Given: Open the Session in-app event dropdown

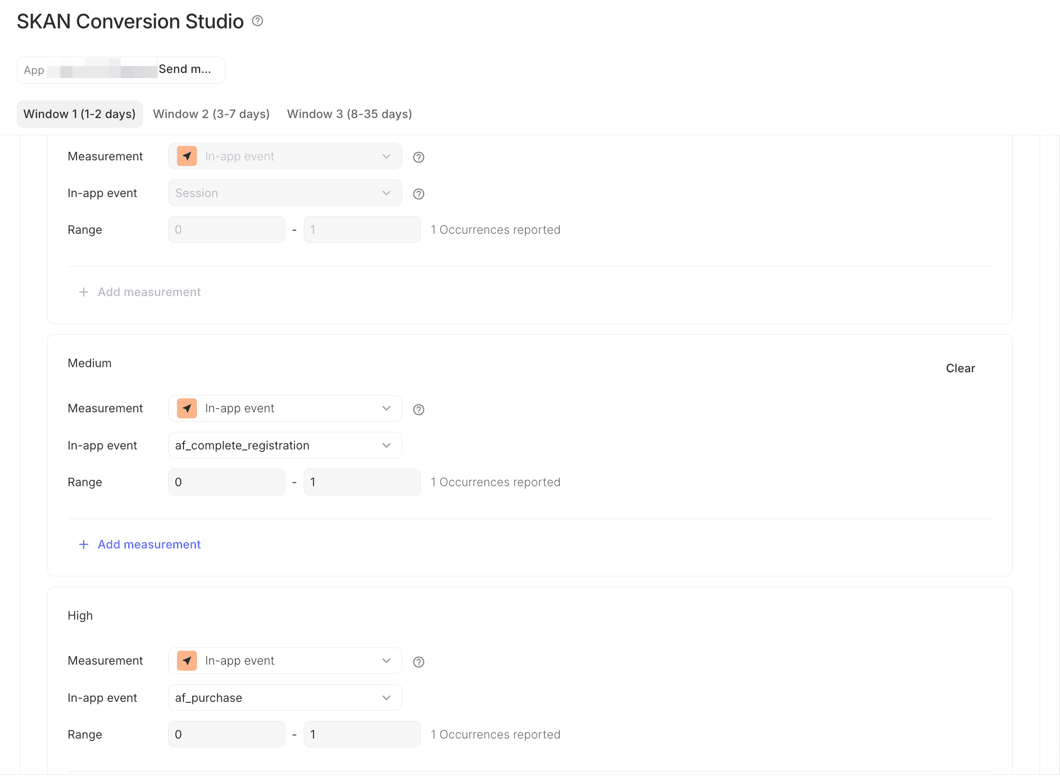Looking at the screenshot, I should pos(285,193).
